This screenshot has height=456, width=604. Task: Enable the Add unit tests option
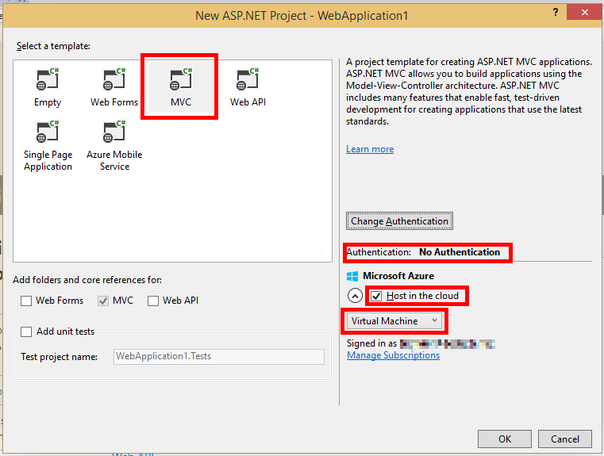pos(26,331)
